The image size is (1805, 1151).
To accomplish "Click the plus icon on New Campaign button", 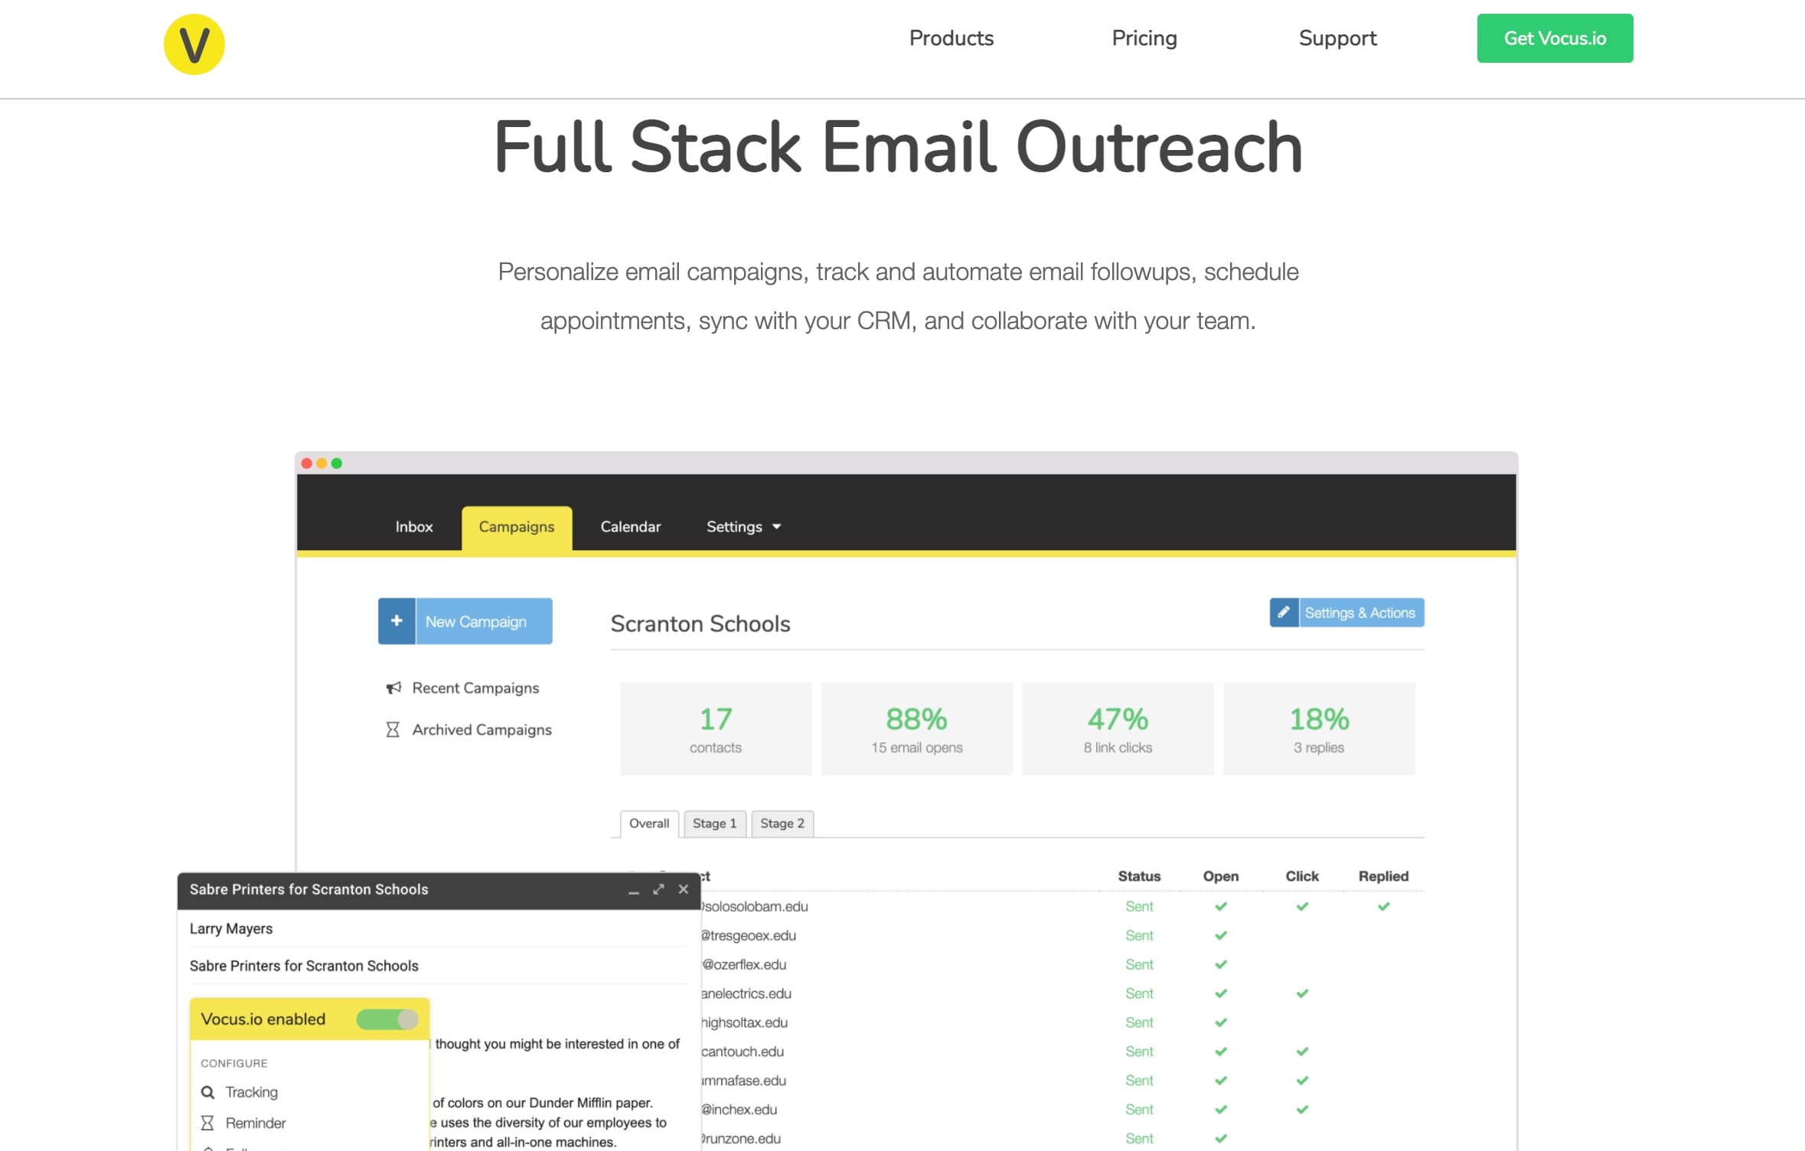I will click(397, 622).
